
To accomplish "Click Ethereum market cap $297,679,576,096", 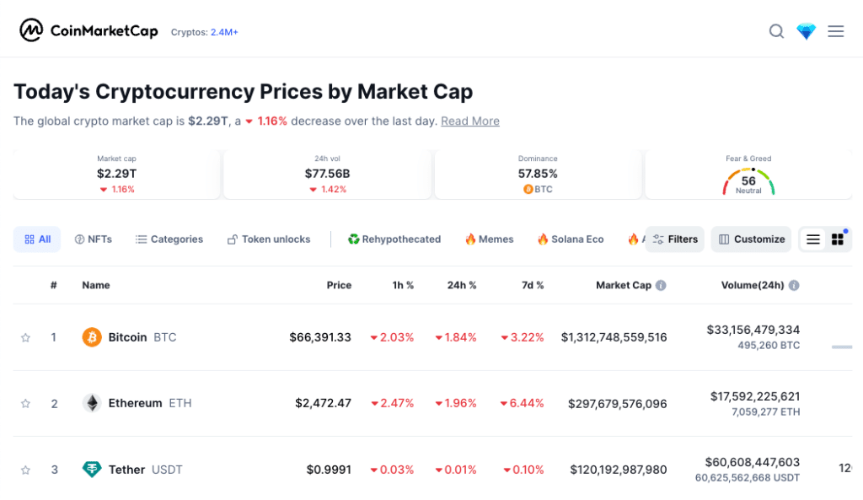I will pos(618,404).
